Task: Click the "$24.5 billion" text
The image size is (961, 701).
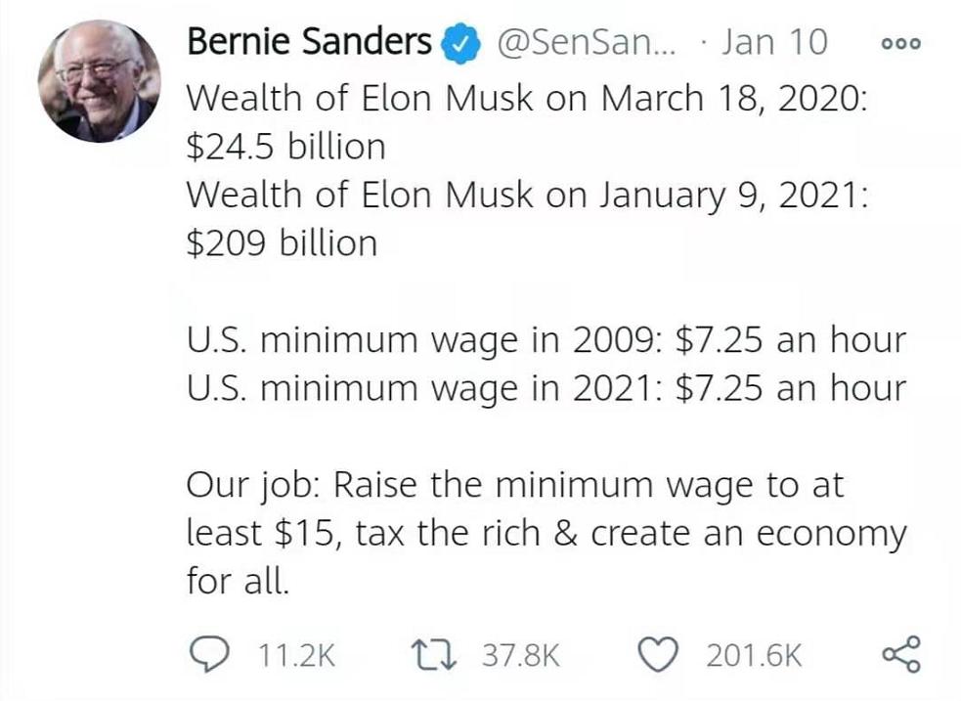Action: 285,147
